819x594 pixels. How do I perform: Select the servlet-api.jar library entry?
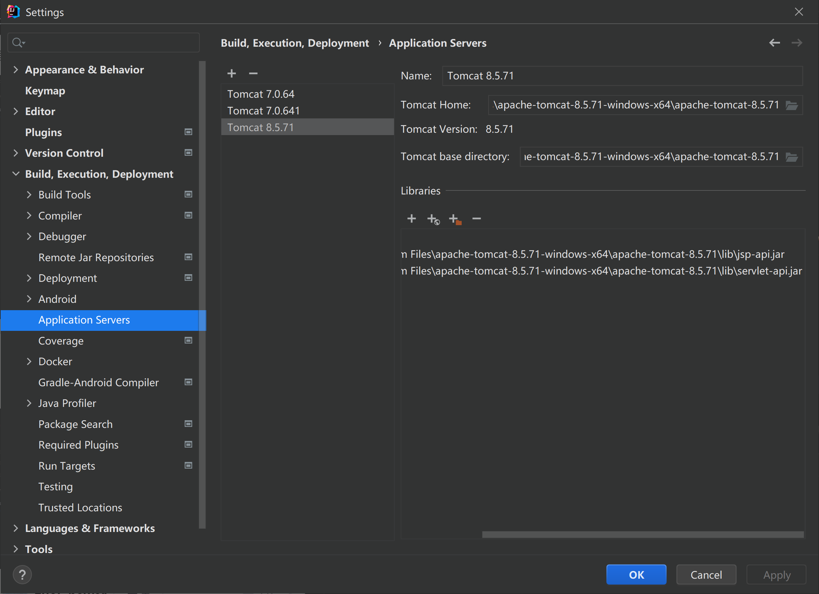click(603, 270)
